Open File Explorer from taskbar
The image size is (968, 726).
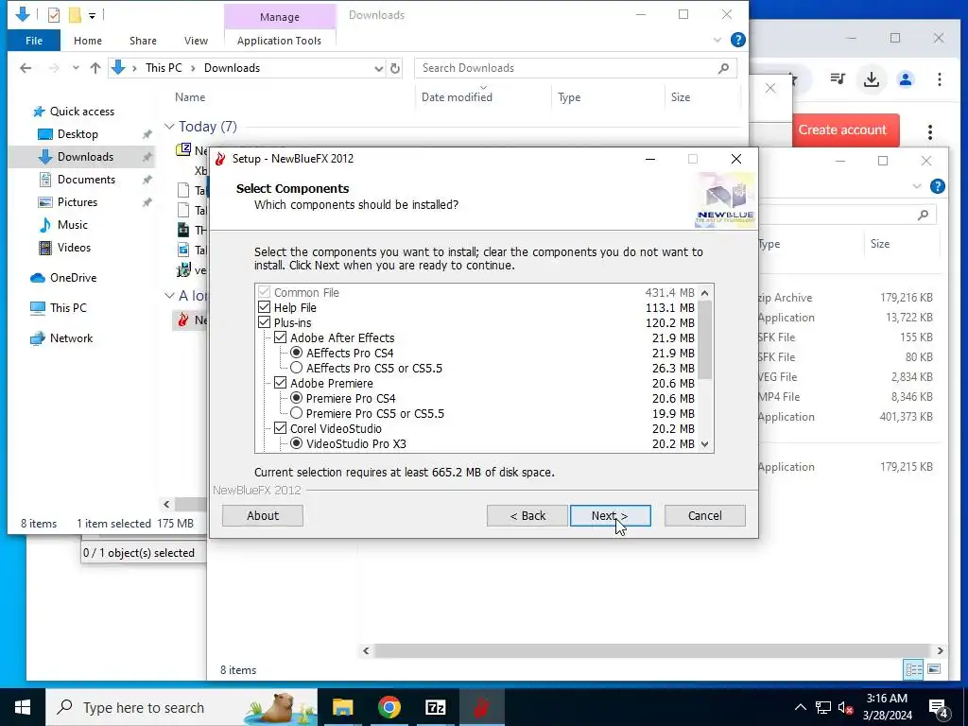342,707
